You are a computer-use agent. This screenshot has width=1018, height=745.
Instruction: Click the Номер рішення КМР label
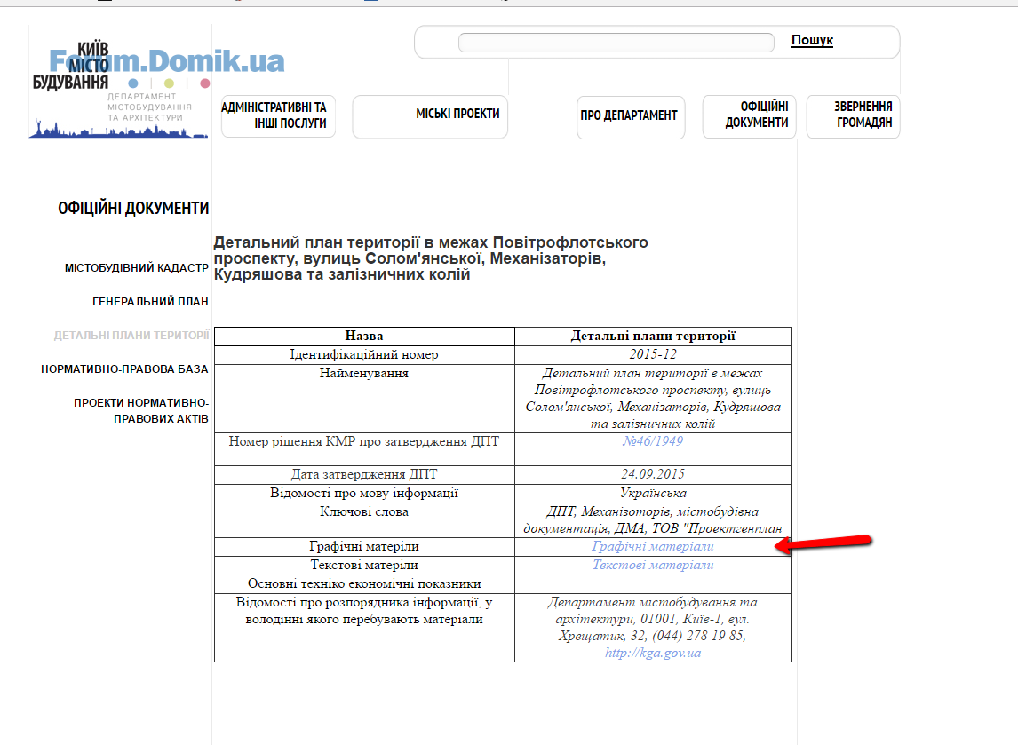click(x=364, y=442)
